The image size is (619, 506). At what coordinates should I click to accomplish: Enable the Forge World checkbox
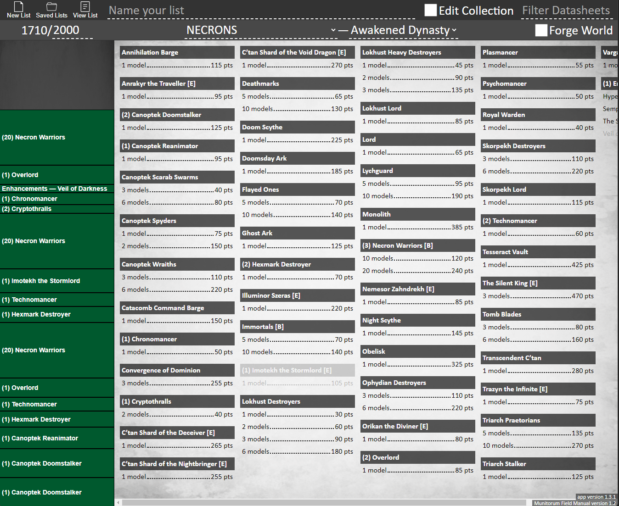click(541, 30)
